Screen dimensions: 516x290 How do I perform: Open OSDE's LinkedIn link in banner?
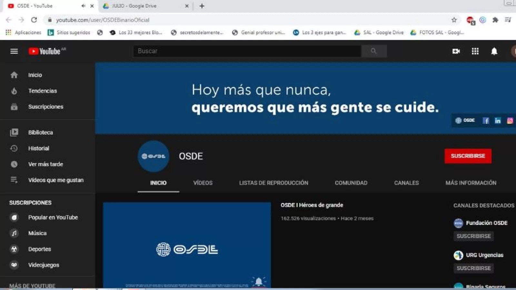[498, 121]
